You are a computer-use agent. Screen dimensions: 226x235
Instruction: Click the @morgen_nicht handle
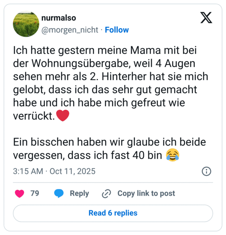tap(70, 30)
